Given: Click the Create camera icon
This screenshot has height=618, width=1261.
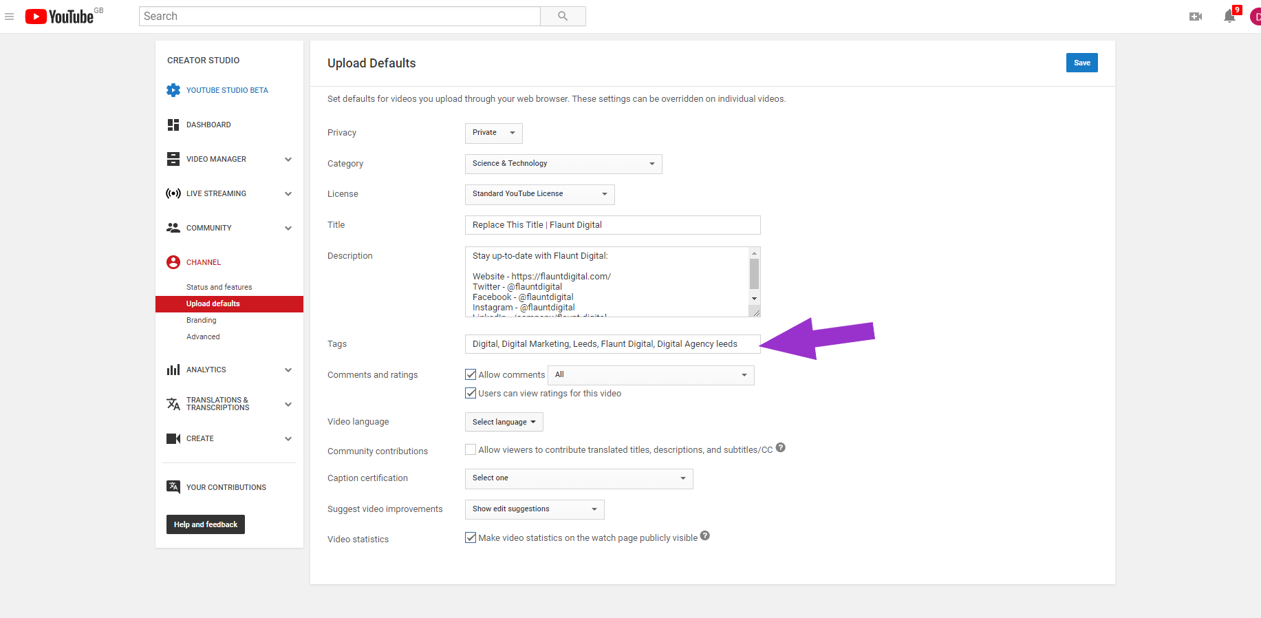Looking at the screenshot, I should [x=173, y=438].
